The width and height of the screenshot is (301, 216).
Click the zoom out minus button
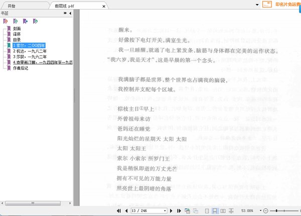point(265,211)
